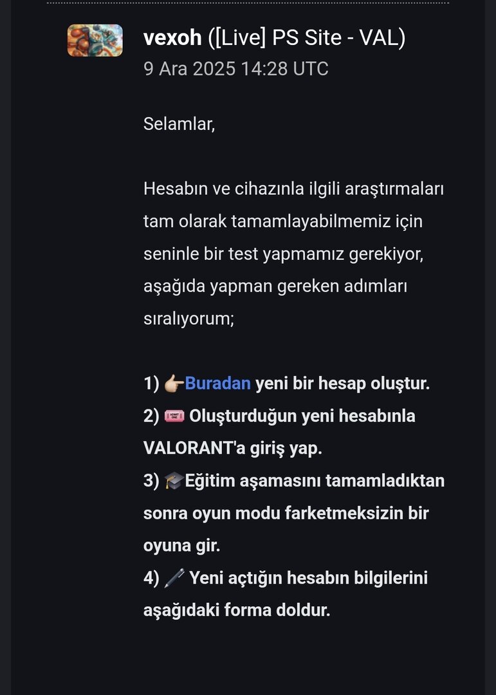496x695 pixels.
Task: Click the "9 Ara 2025 14:28 UTC" timestamp
Action: point(235,69)
